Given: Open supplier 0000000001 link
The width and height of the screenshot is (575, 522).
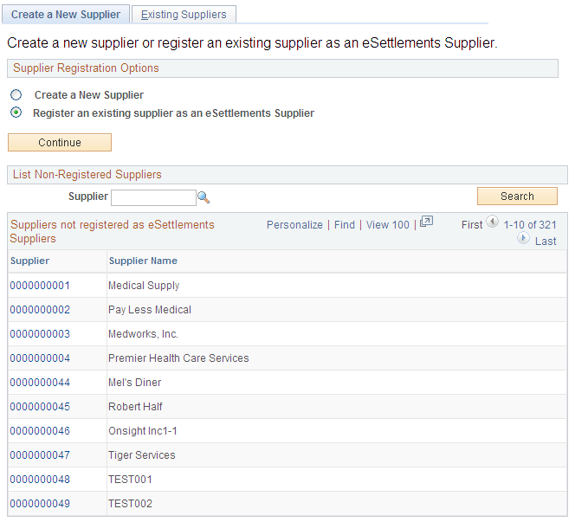Looking at the screenshot, I should pos(40,286).
